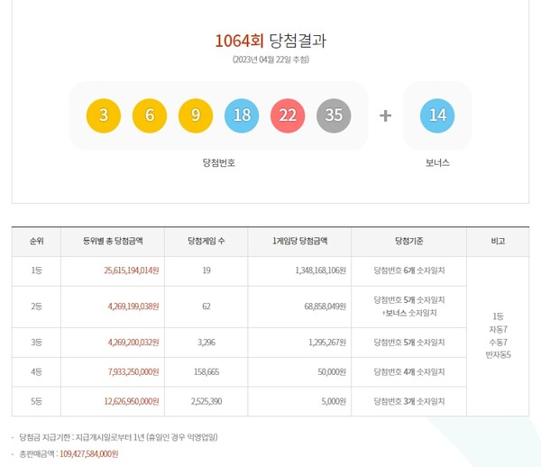Click the 1064회 당첨결과 heading

pyautogui.click(x=270, y=41)
